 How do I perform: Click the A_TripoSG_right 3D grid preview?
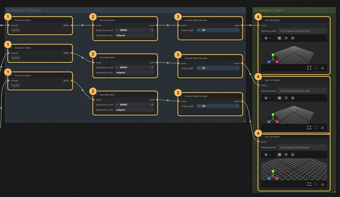point(294,115)
